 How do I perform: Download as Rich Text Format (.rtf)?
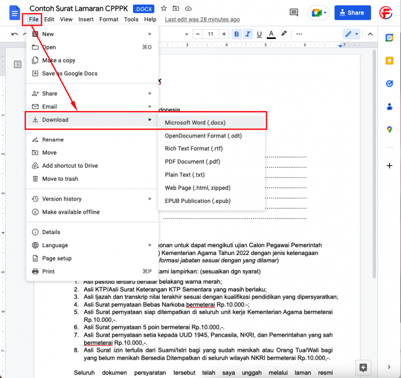coord(211,149)
